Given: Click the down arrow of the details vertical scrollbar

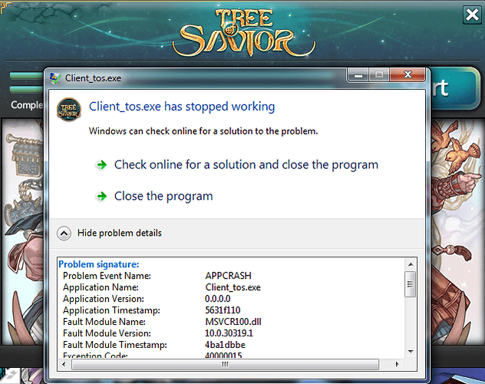Looking at the screenshot, I should point(411,353).
